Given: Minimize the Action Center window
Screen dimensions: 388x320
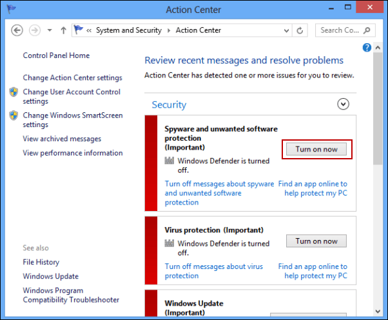Looking at the screenshot, I should click(331, 8).
